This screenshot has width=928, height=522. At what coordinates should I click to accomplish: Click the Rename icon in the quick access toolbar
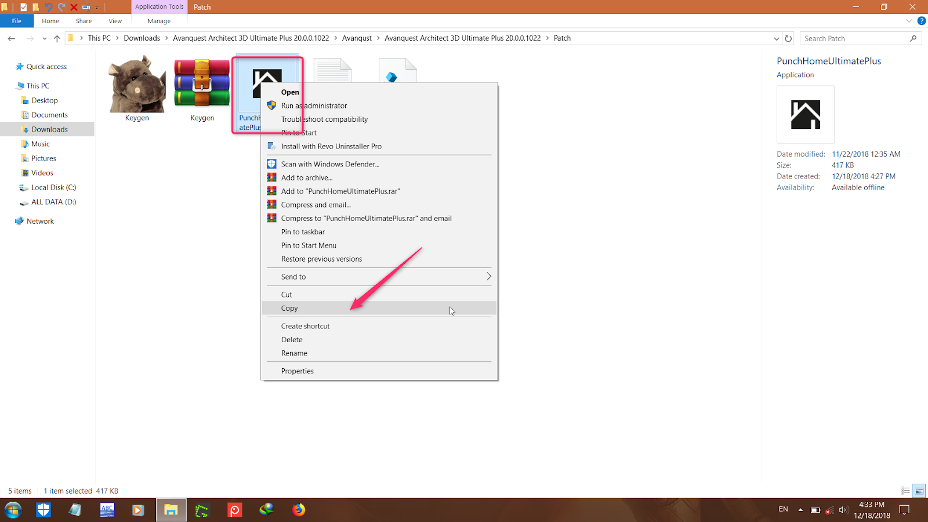(86, 7)
